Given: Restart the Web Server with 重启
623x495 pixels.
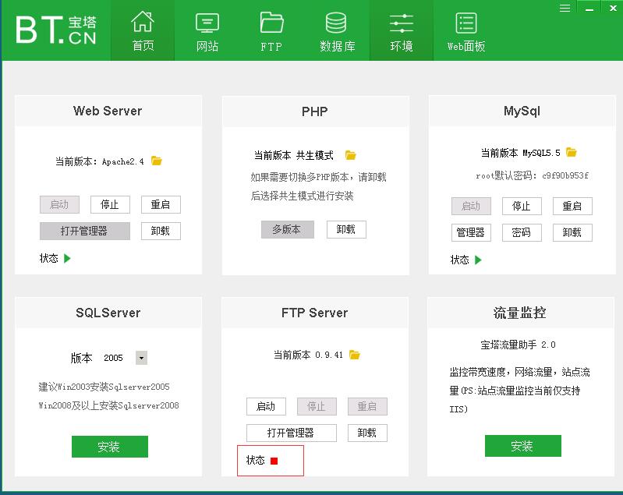Looking at the screenshot, I should click(161, 204).
